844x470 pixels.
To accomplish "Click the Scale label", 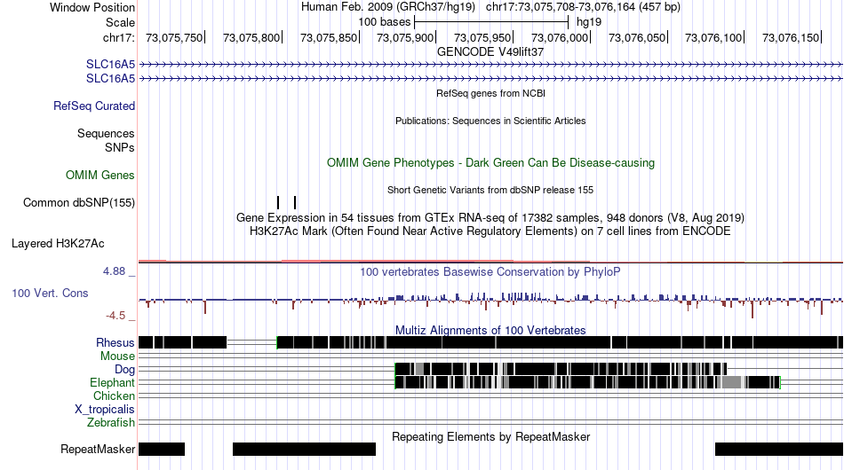I will [x=120, y=22].
